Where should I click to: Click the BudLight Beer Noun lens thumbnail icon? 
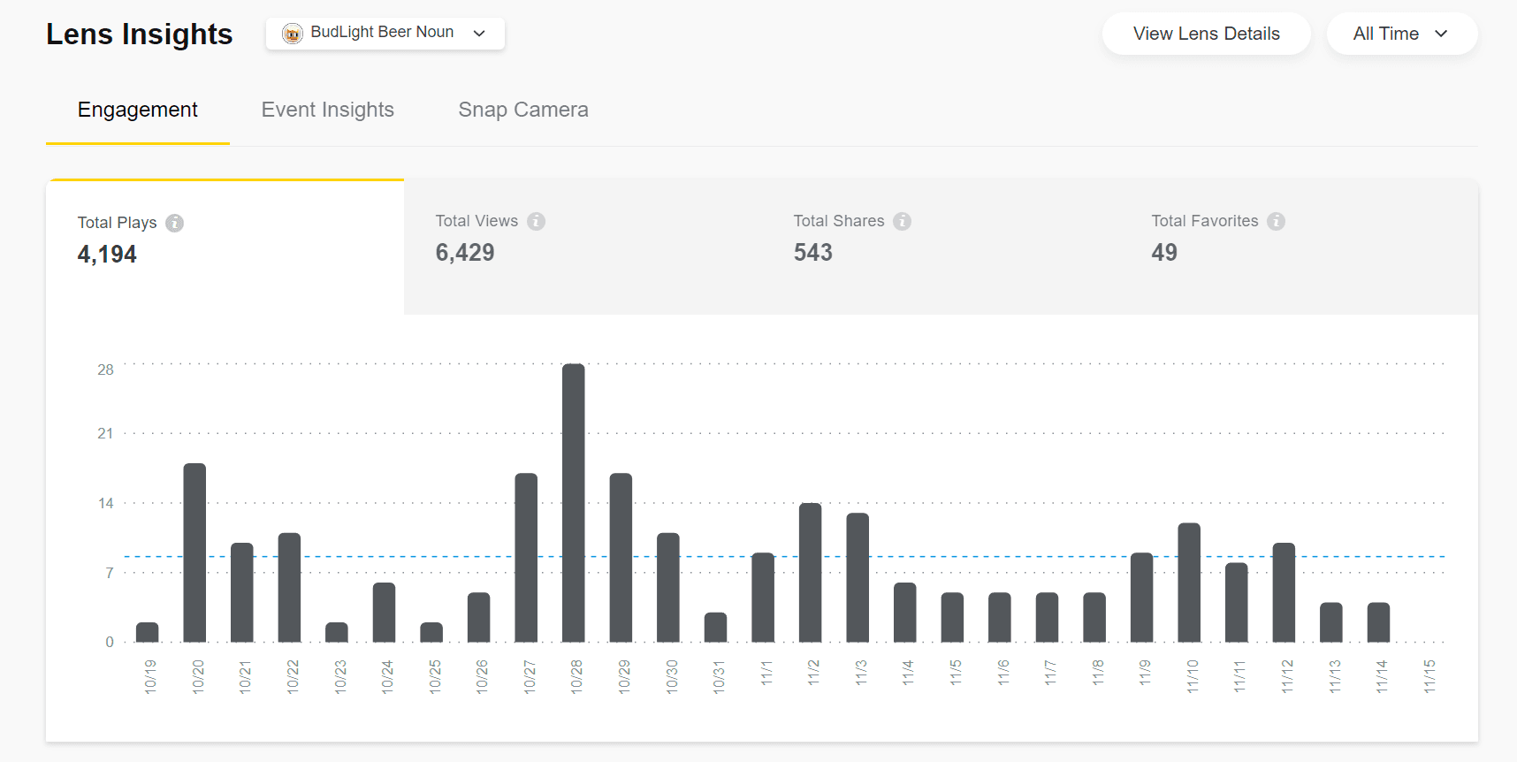coord(292,34)
